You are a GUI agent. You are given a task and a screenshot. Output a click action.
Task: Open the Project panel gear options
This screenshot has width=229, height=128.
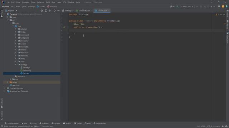(x=55, y=11)
